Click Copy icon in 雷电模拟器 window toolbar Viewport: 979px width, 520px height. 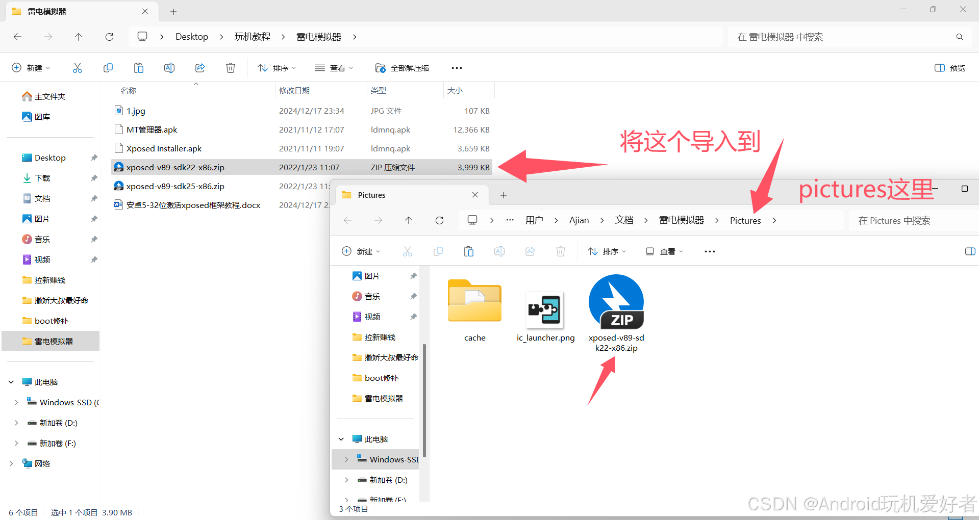(108, 68)
